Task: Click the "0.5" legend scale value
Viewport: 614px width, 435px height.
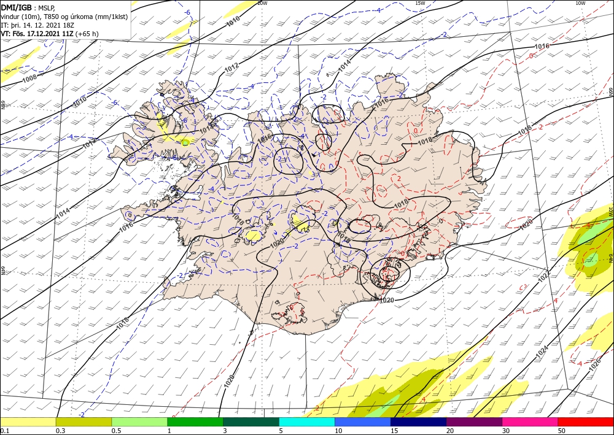Action: [x=116, y=431]
